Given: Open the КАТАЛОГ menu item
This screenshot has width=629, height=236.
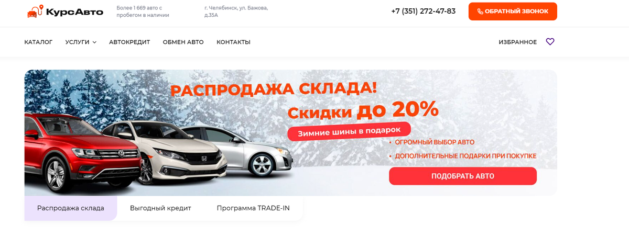Looking at the screenshot, I should click(38, 42).
